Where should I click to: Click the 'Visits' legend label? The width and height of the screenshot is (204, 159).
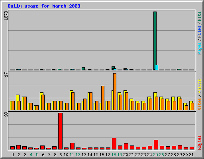point(199,86)
